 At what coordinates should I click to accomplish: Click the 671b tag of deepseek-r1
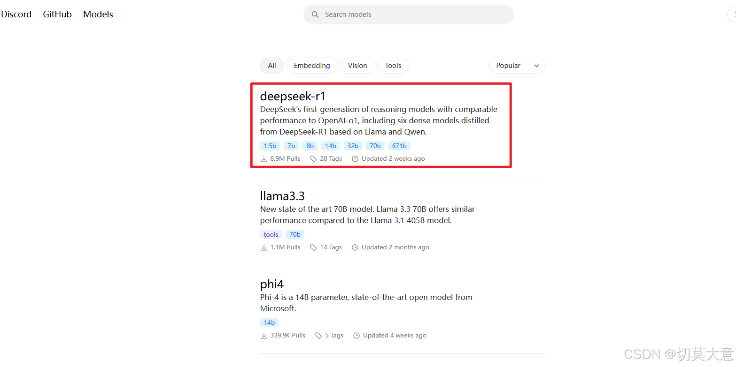tap(399, 146)
